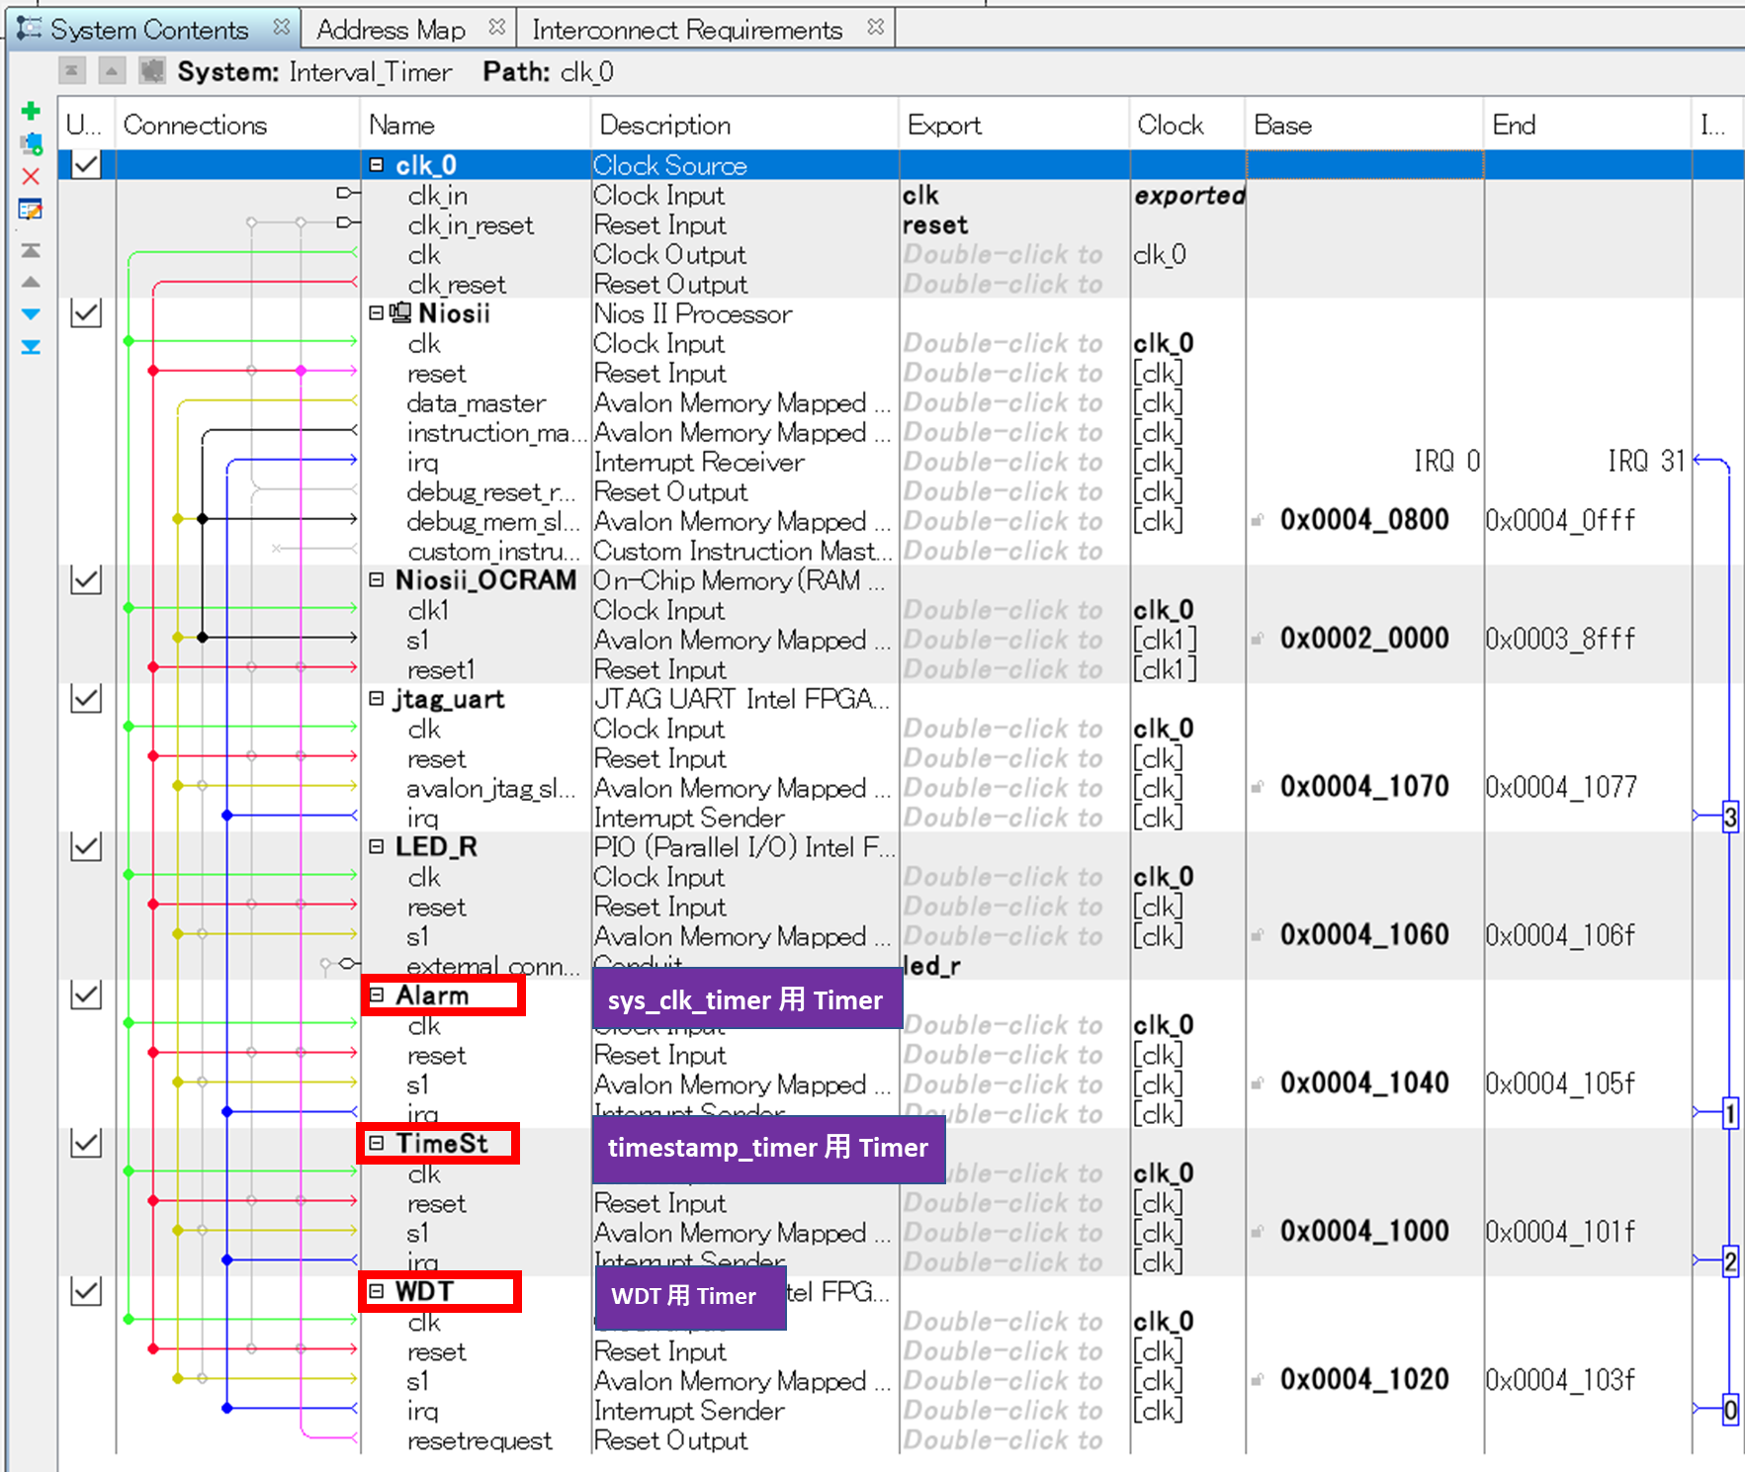Click the green plus add component icon
The image size is (1745, 1472).
pos(31,111)
